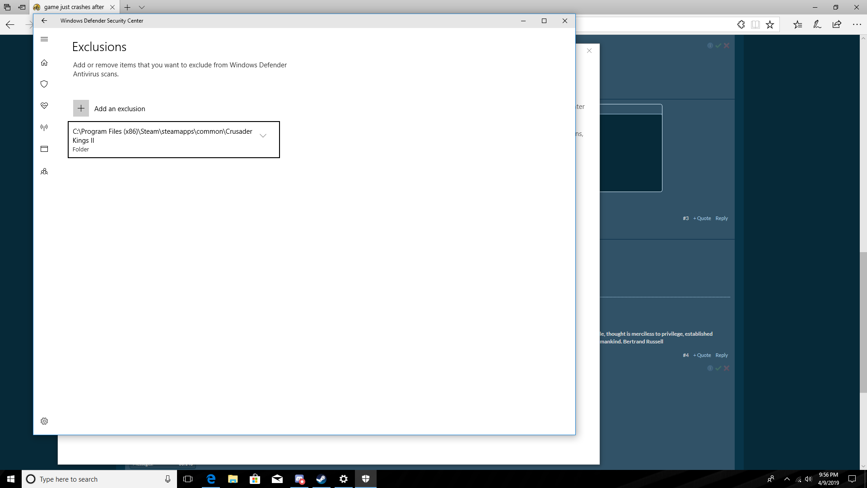
Task: Click the Reply link on post #3
Action: (722, 218)
